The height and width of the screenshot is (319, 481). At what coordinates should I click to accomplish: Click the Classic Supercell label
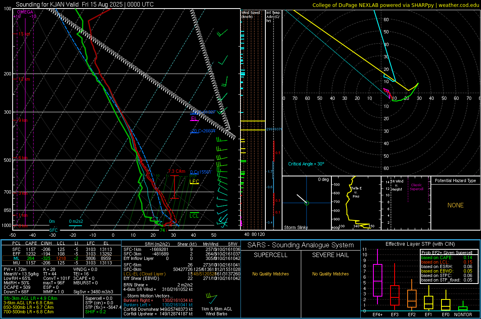pos(416,187)
